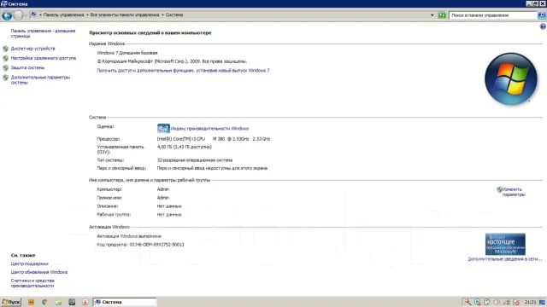Click the Система breadcrumb segment

tap(174, 15)
